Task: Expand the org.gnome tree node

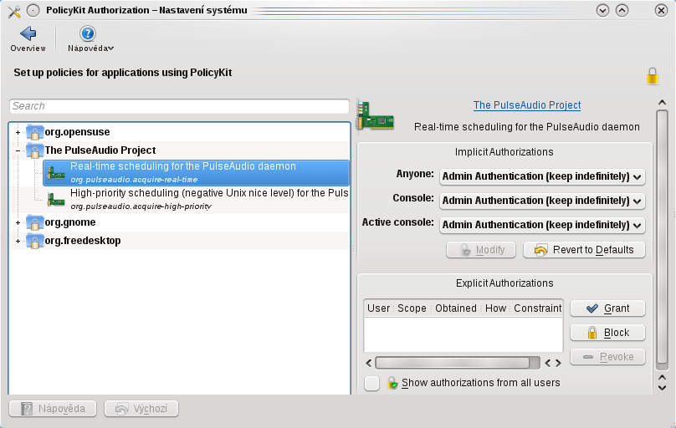Action: (x=18, y=222)
